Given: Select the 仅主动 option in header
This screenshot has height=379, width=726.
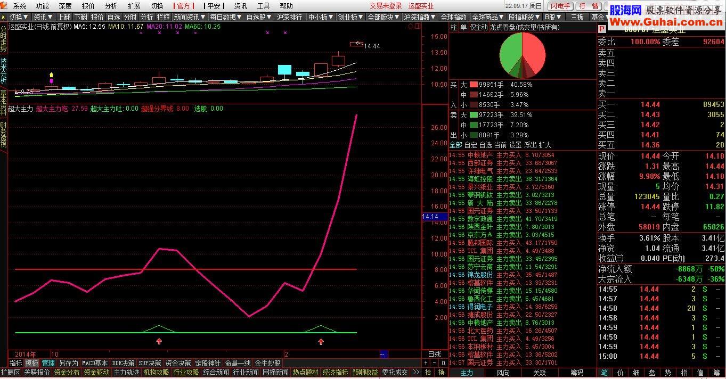Looking at the screenshot, I should point(478,27).
